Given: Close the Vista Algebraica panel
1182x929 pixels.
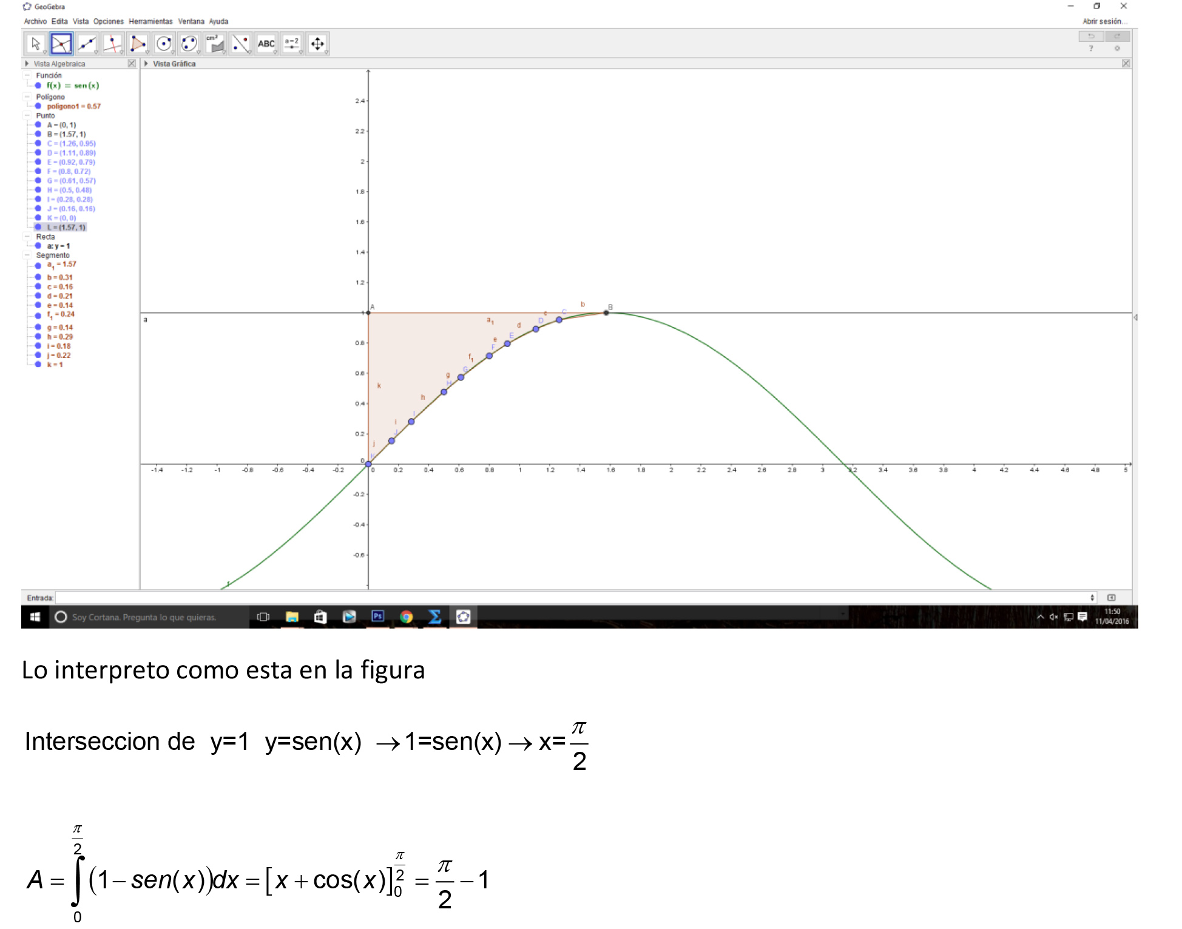Looking at the screenshot, I should pyautogui.click(x=132, y=64).
